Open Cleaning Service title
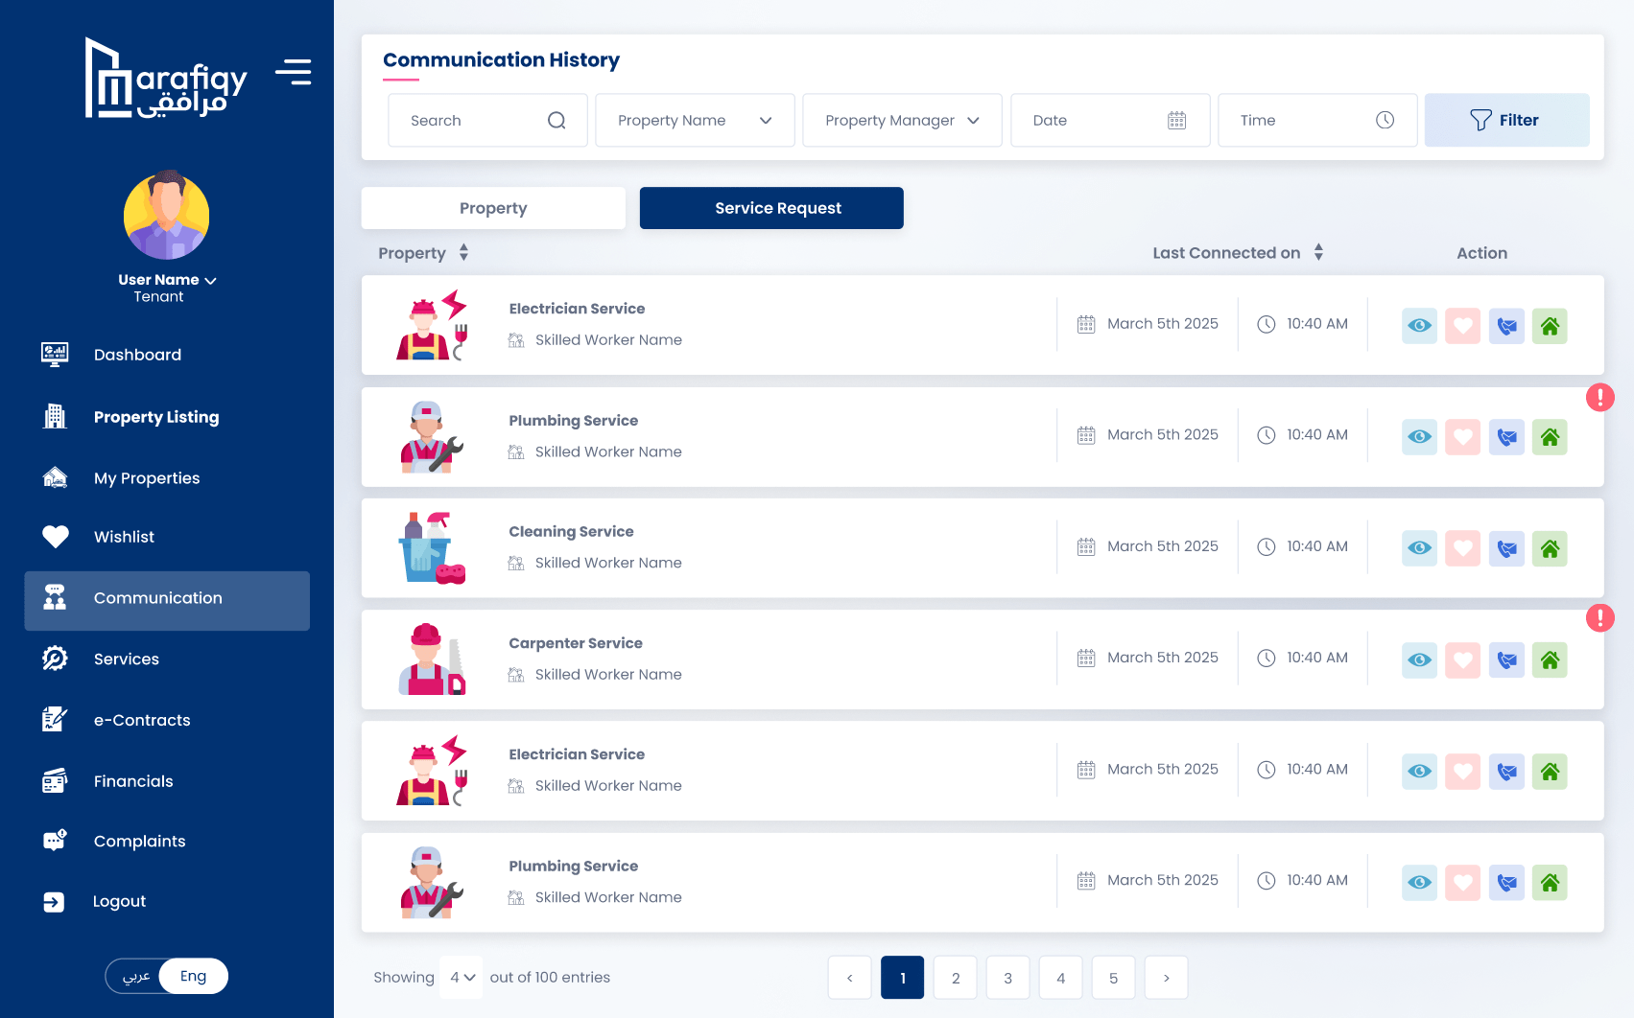The height and width of the screenshot is (1018, 1634). (x=571, y=532)
